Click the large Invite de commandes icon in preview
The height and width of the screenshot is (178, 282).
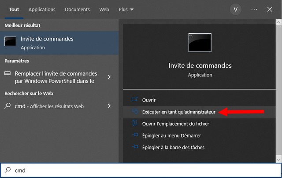(200, 44)
